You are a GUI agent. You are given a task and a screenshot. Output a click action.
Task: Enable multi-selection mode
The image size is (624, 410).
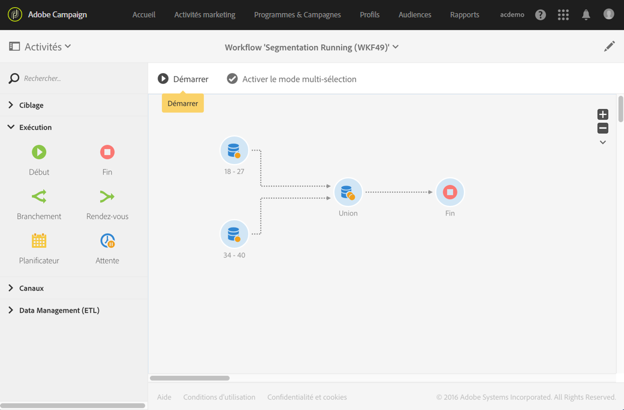click(x=292, y=79)
